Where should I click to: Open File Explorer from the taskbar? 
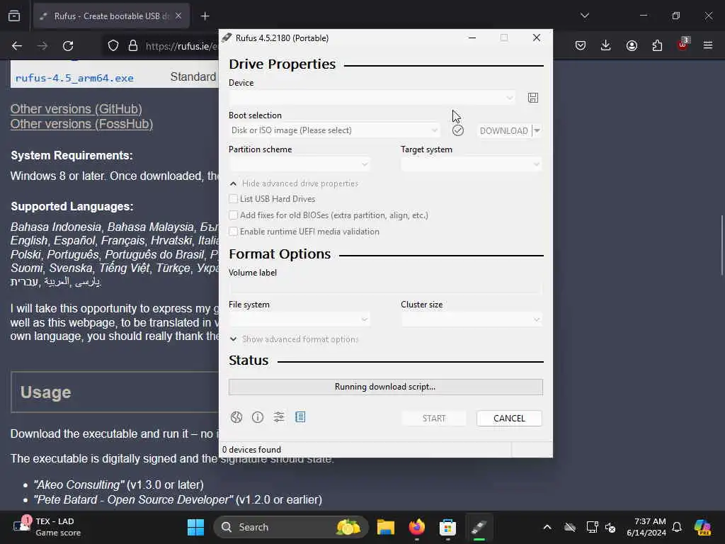386,527
